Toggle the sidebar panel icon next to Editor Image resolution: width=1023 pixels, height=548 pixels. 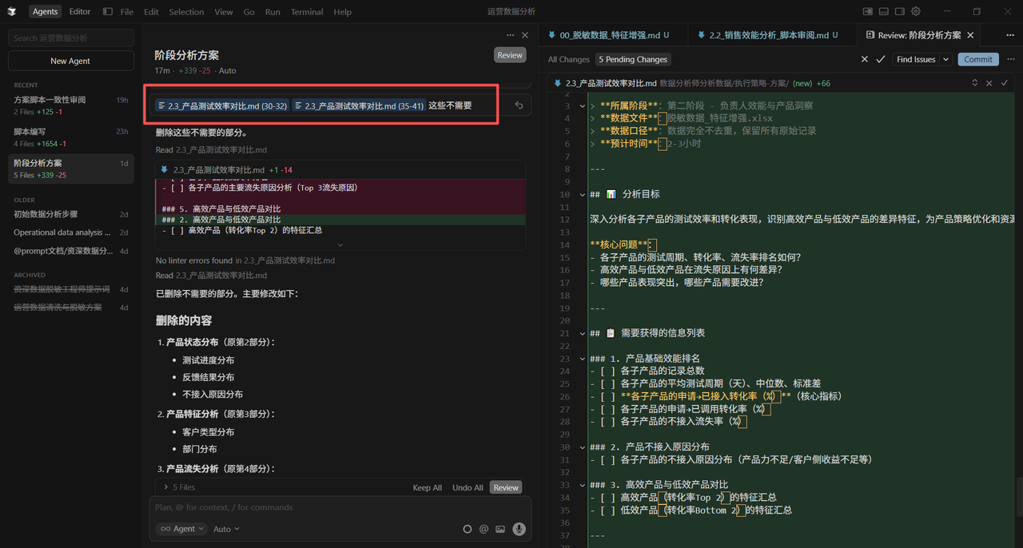point(108,12)
